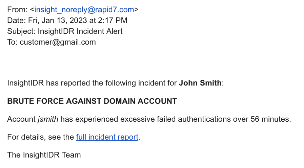The height and width of the screenshot is (168, 304).
Task: Click the "For details, see the" text
Action: tap(40, 137)
